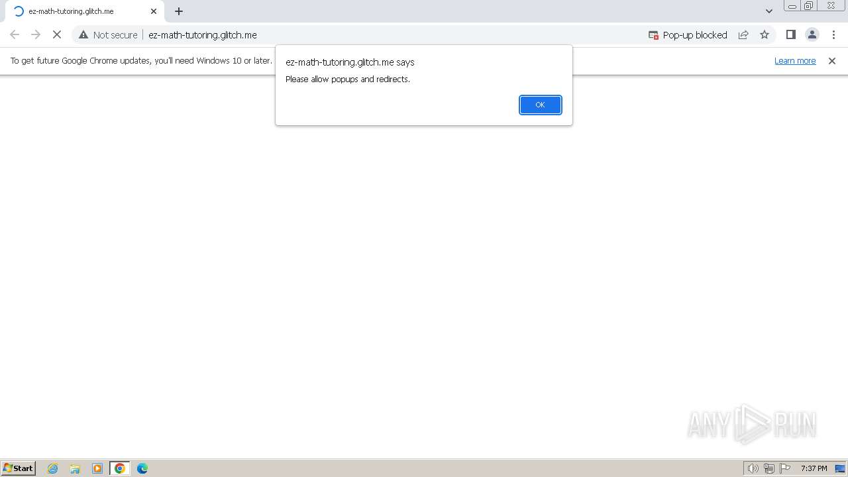
Task: Launch Internet Explorer from taskbar
Action: click(x=53, y=468)
